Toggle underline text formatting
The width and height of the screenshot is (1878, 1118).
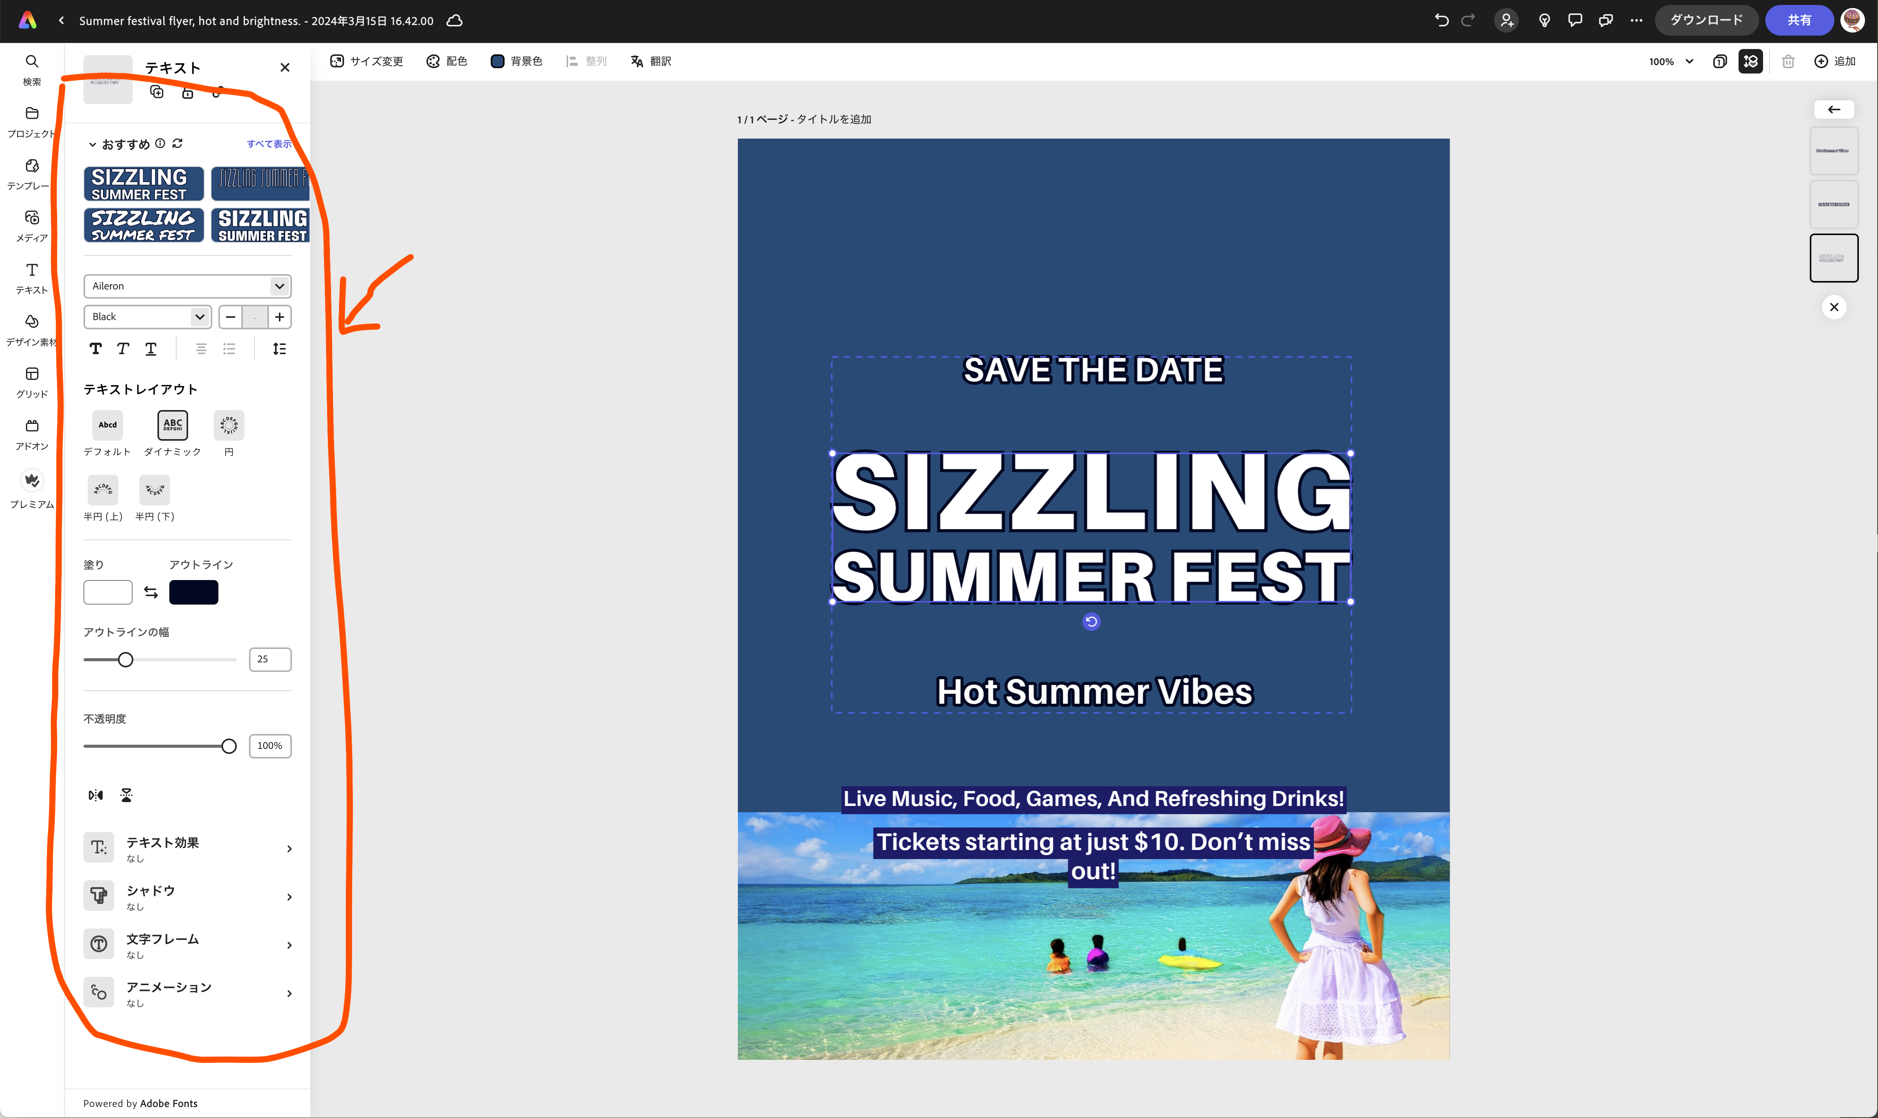click(151, 349)
